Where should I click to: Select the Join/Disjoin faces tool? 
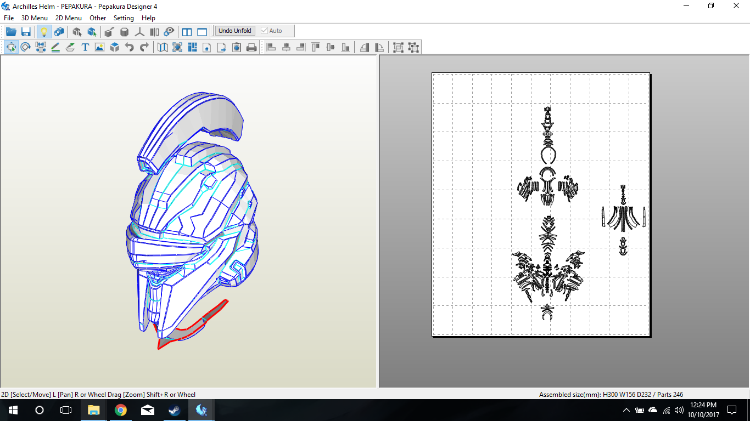[41, 47]
